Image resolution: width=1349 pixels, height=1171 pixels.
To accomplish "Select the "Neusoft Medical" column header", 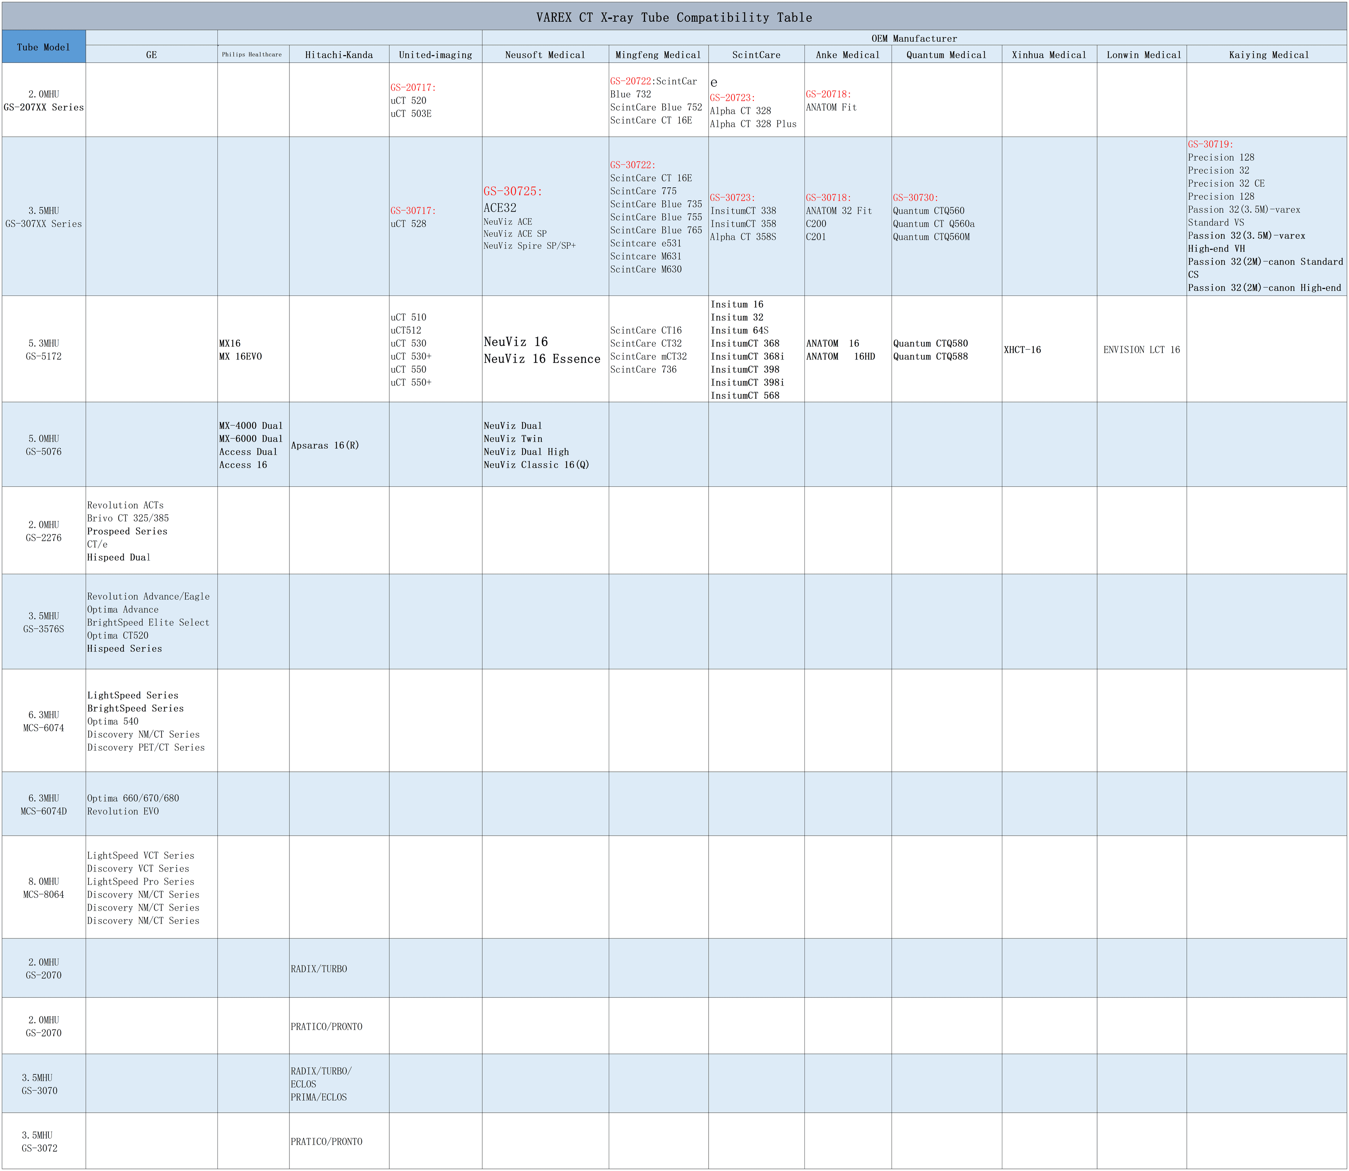I will click(x=546, y=55).
